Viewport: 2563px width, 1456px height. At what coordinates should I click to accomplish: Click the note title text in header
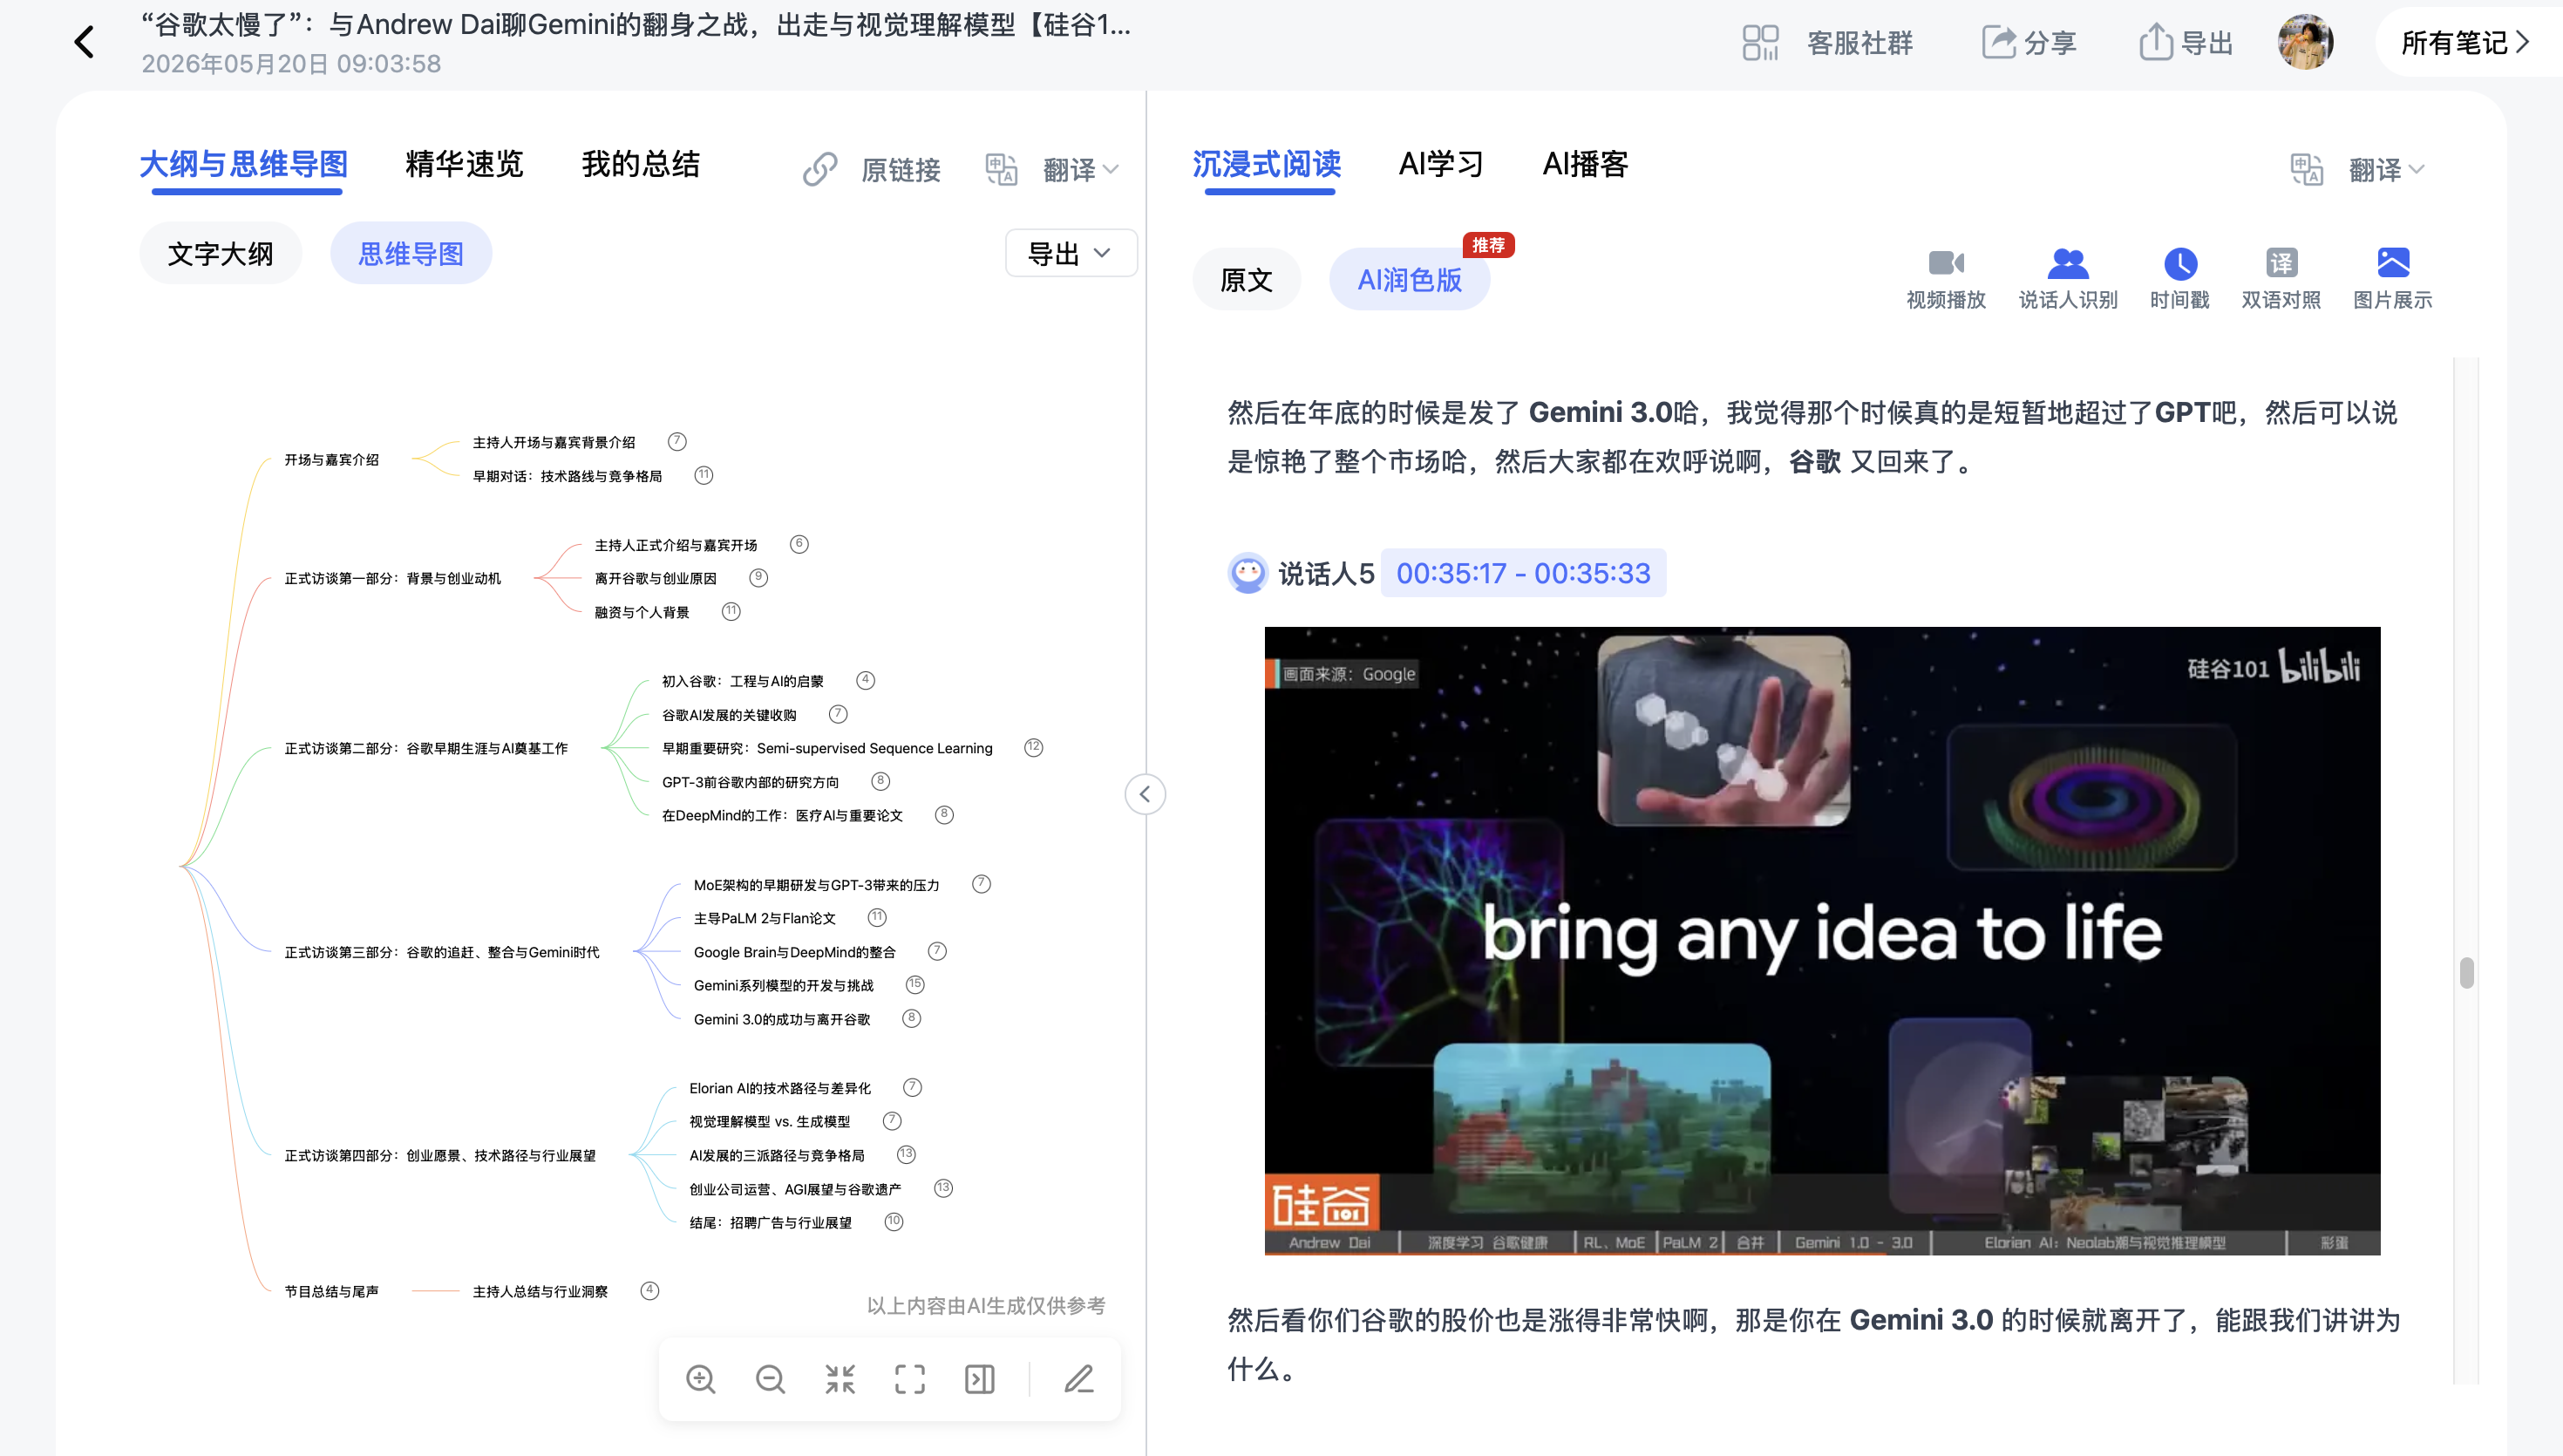pos(636,25)
